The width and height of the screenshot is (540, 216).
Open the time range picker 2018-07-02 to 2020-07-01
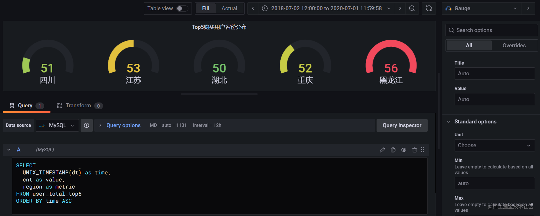point(326,8)
